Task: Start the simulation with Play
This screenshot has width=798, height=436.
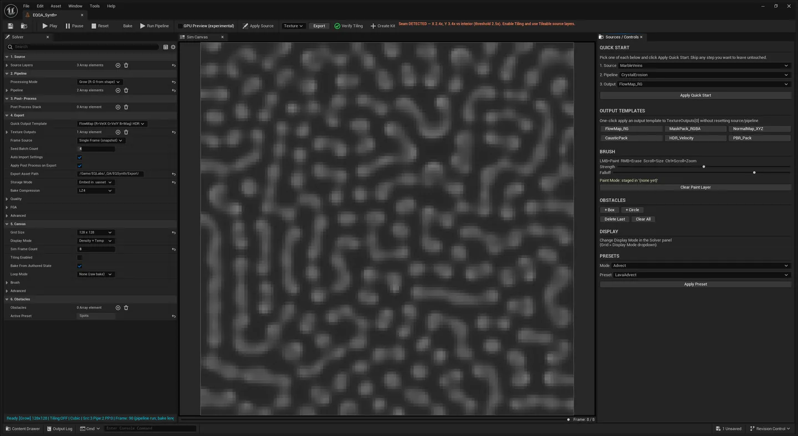Action: coord(49,26)
